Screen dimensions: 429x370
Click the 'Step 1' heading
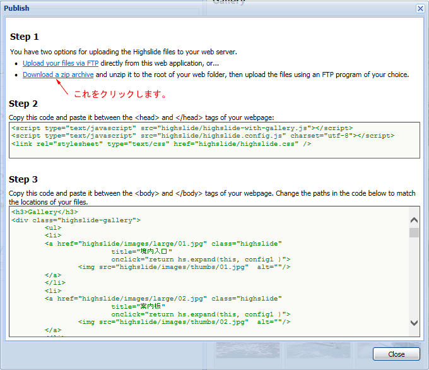tap(25, 37)
